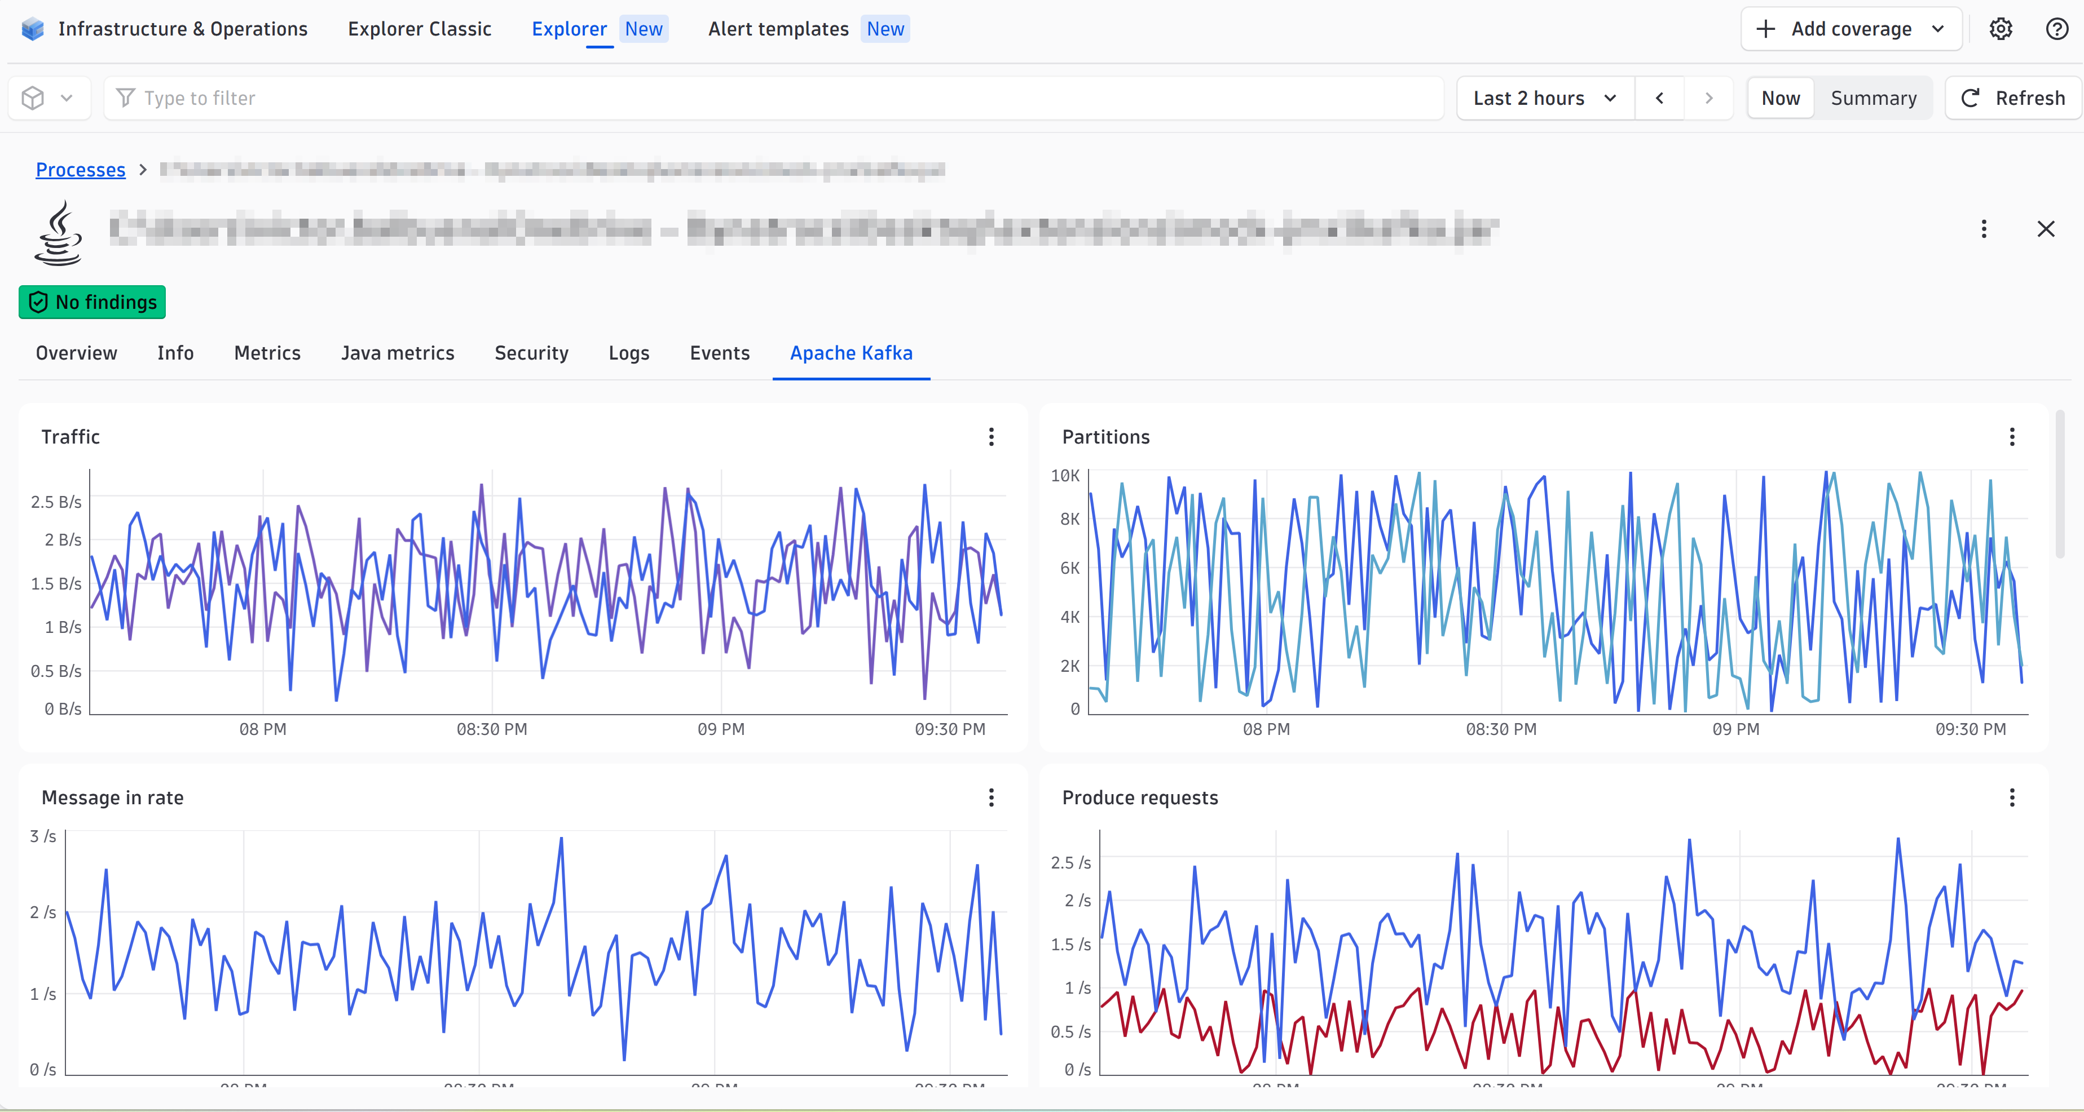Switch to the Security tab
This screenshot has width=2084, height=1112.
tap(531, 353)
